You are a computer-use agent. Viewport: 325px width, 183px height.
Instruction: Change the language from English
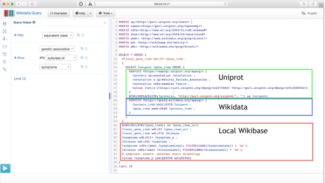(309, 13)
